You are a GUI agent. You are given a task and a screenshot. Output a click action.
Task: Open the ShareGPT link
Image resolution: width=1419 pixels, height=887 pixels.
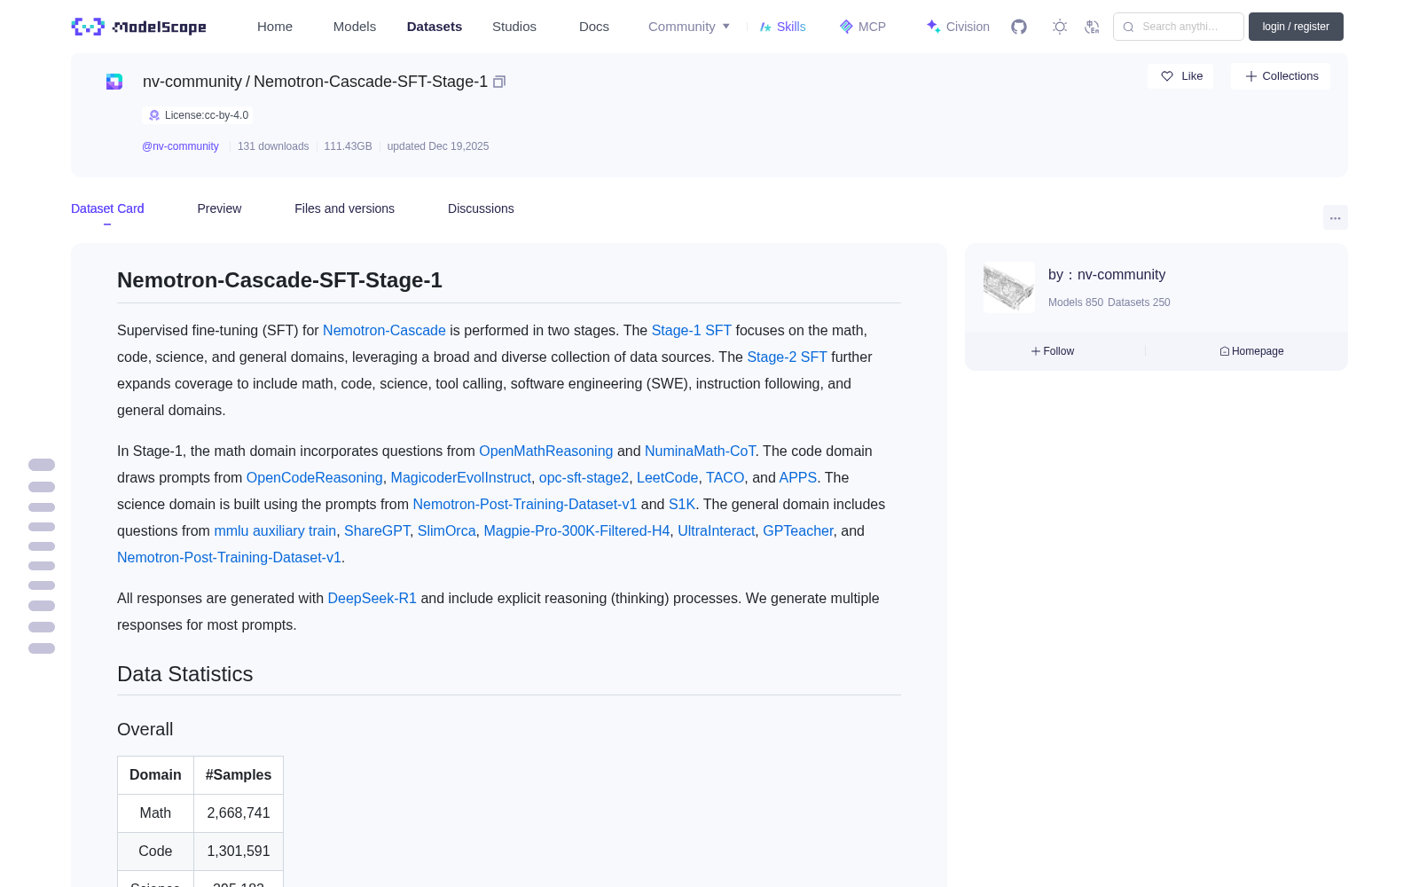pos(377,530)
